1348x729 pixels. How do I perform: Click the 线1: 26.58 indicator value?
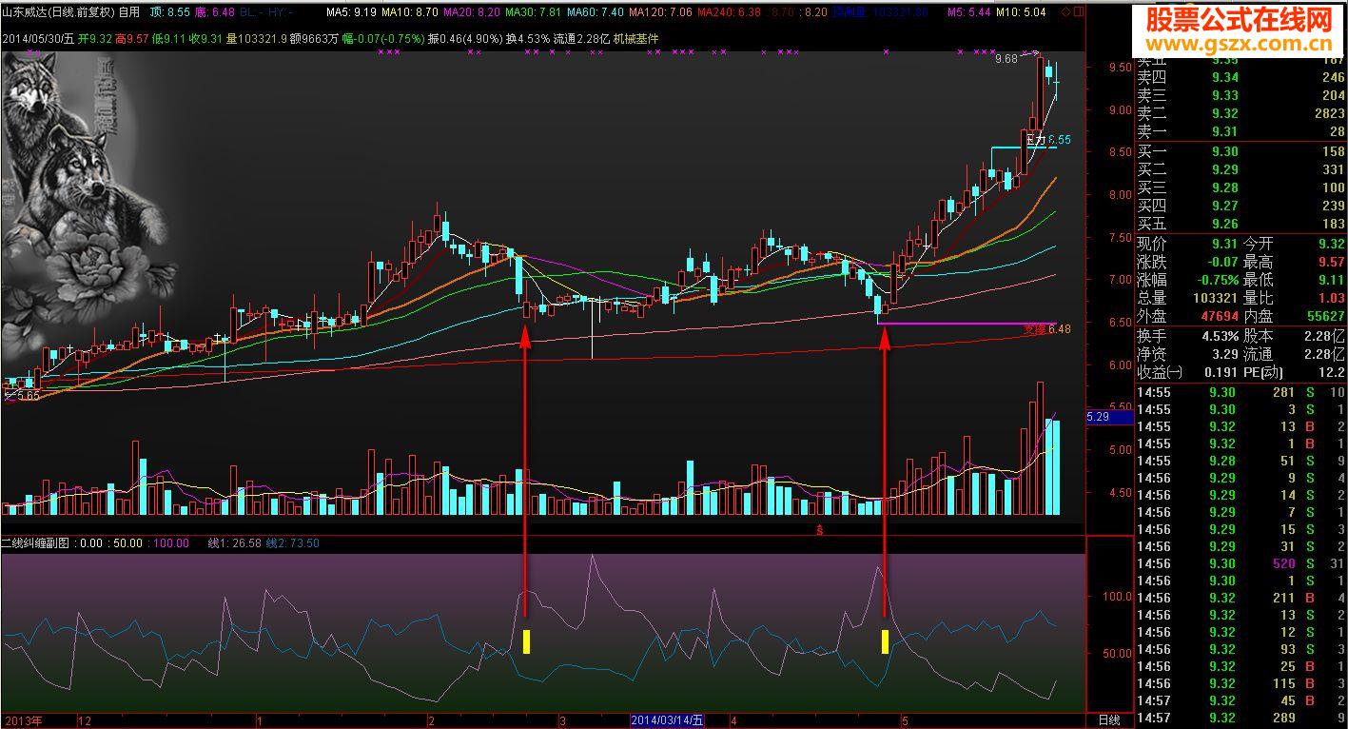[234, 543]
